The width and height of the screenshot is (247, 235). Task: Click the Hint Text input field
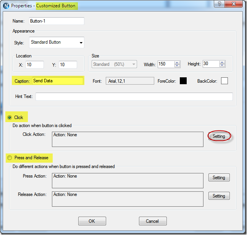[134, 96]
